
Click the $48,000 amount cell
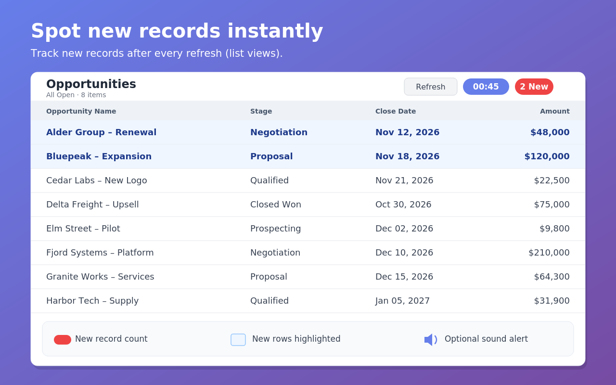click(x=550, y=132)
